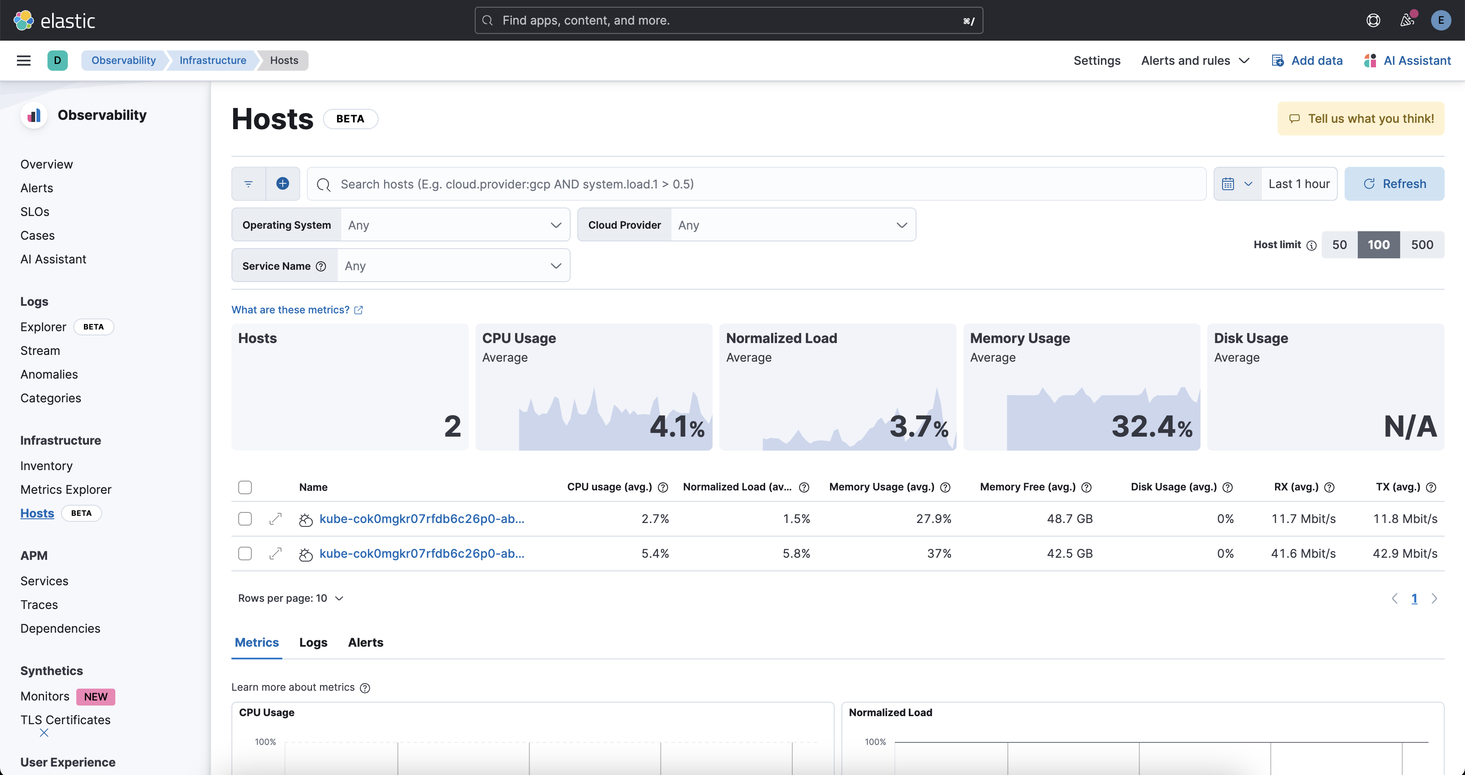This screenshot has height=775, width=1465.
Task: Expand first host details via arrows icon
Action: [x=275, y=519]
